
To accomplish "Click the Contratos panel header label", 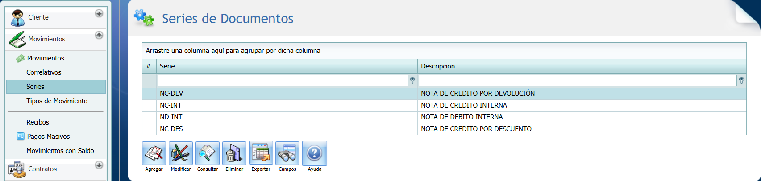I will [42, 169].
